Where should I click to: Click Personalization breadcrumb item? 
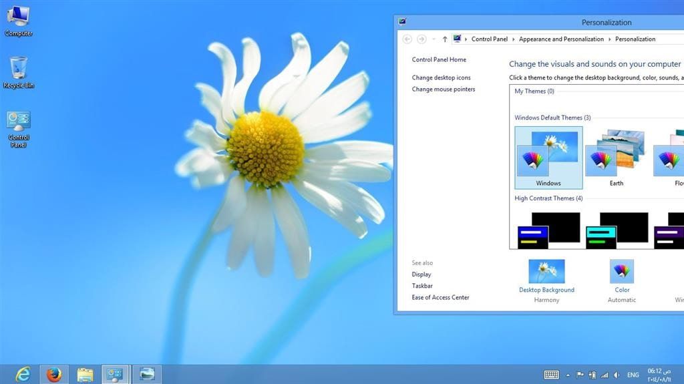[635, 39]
